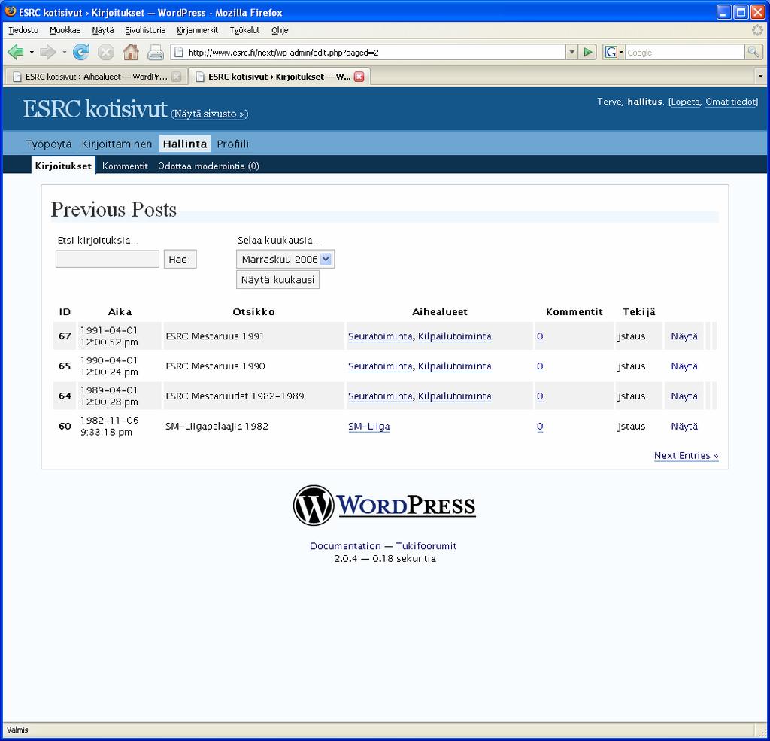Open the Tiedosto menu
This screenshot has width=770, height=741.
point(23,30)
